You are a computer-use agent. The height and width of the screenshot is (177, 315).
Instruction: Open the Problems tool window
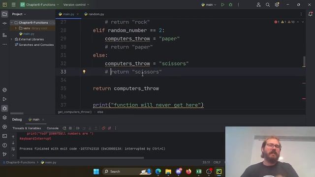(4, 146)
